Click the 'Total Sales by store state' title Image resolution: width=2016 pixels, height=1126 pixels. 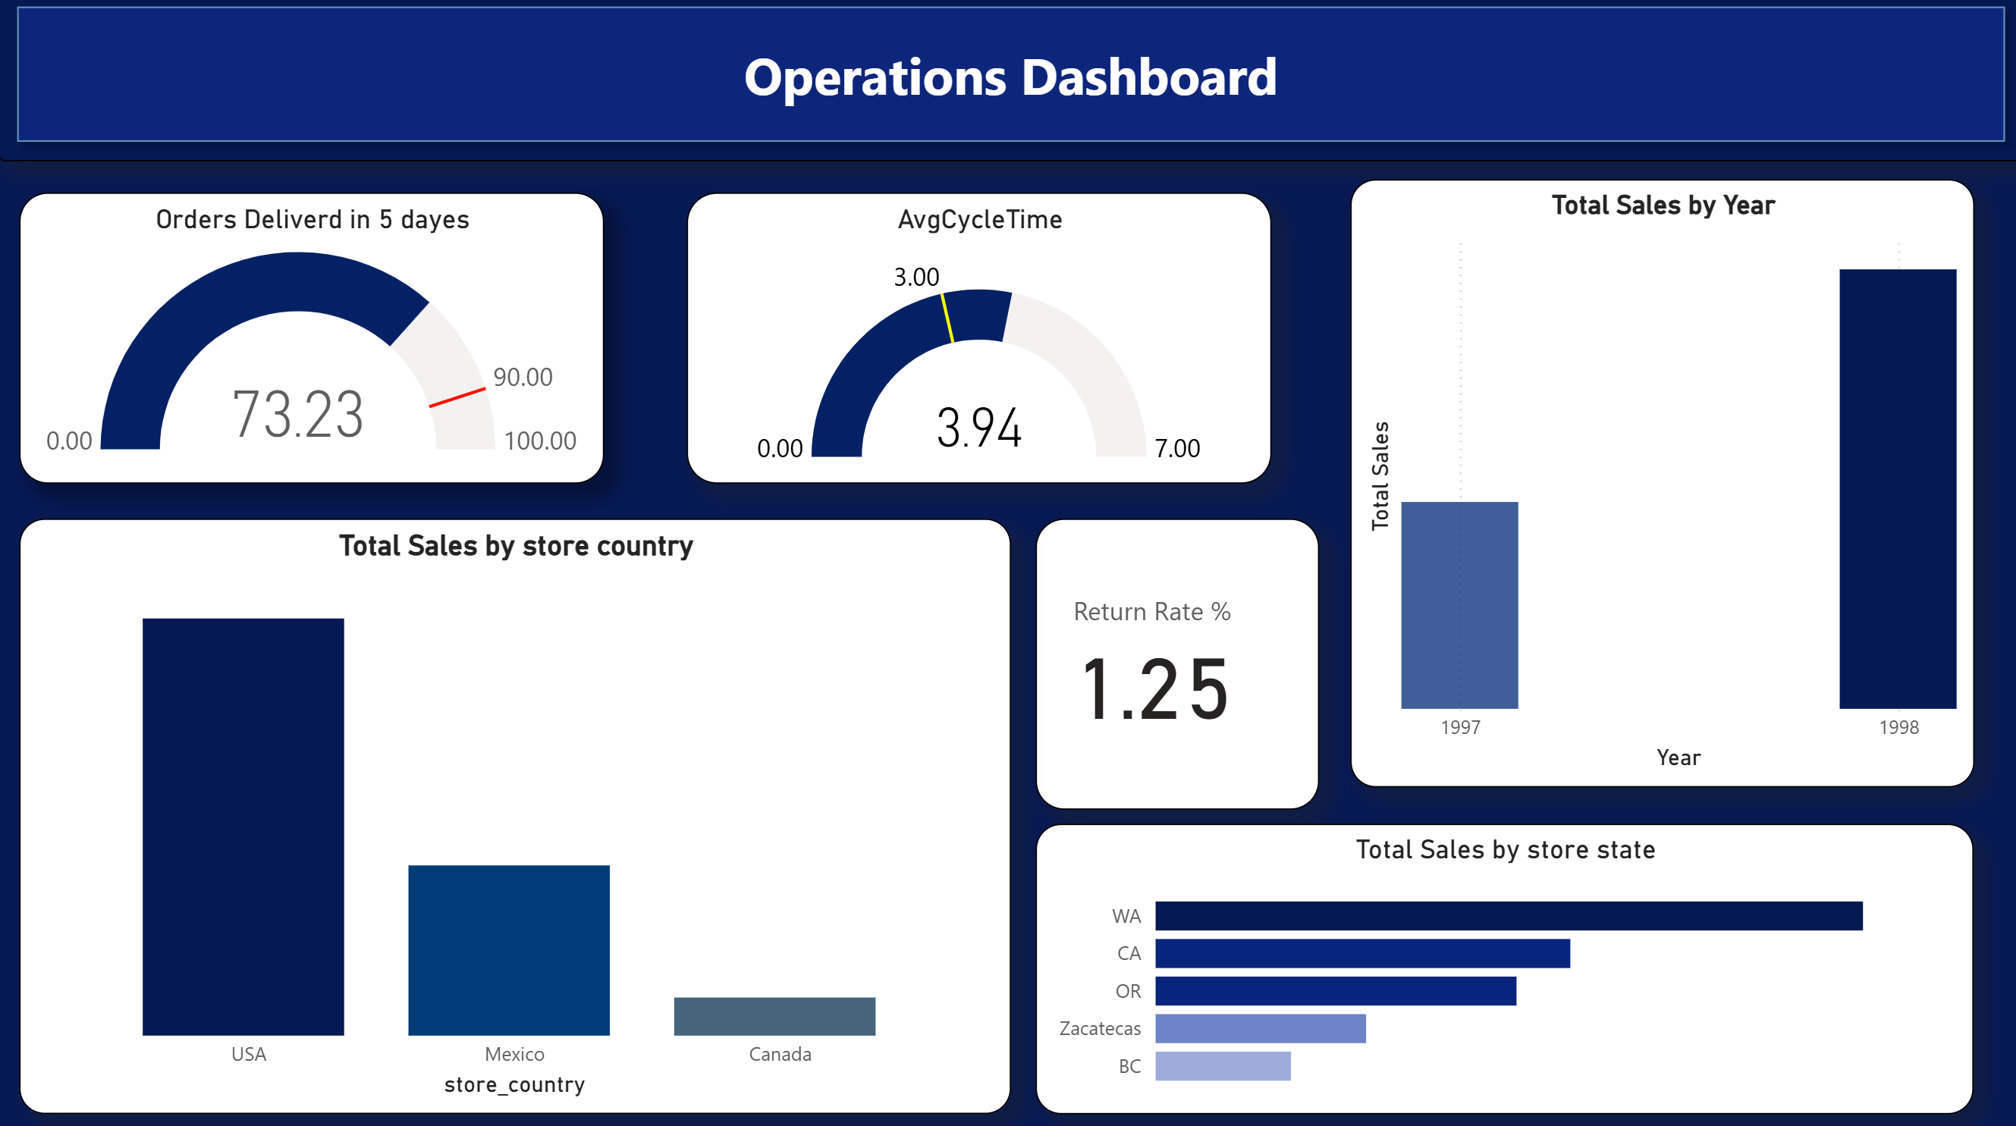(1505, 849)
